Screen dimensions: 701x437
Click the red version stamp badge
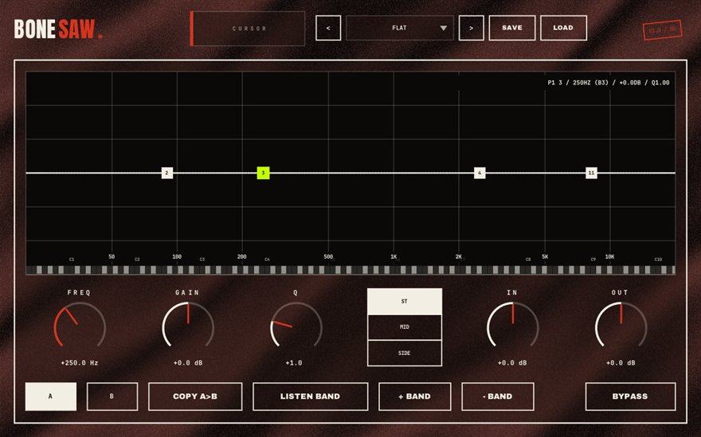663,30
